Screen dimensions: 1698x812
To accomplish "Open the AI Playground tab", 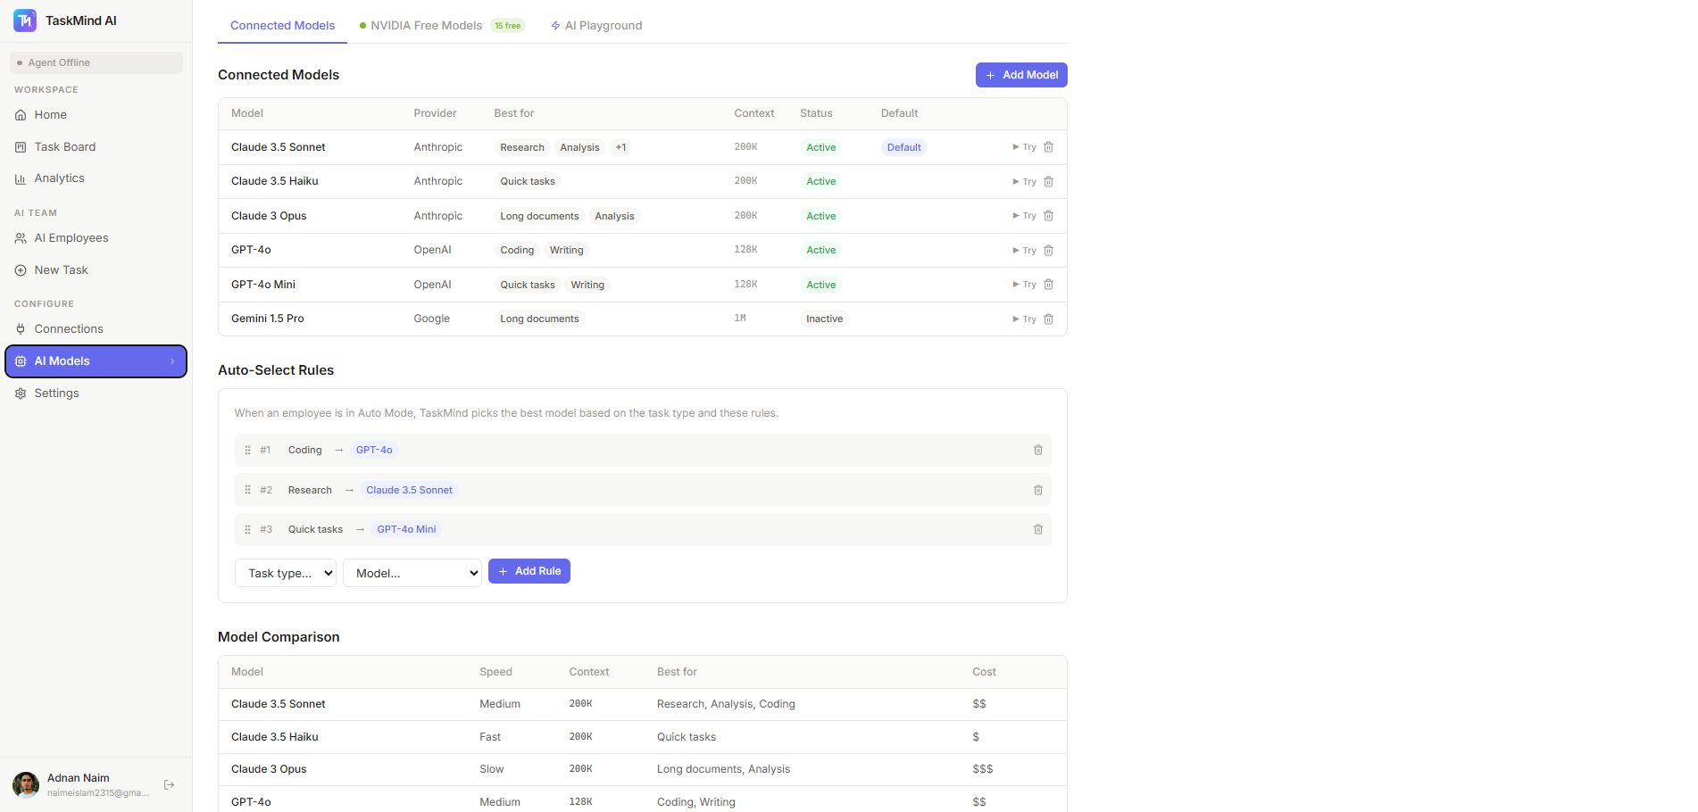I will [596, 26].
